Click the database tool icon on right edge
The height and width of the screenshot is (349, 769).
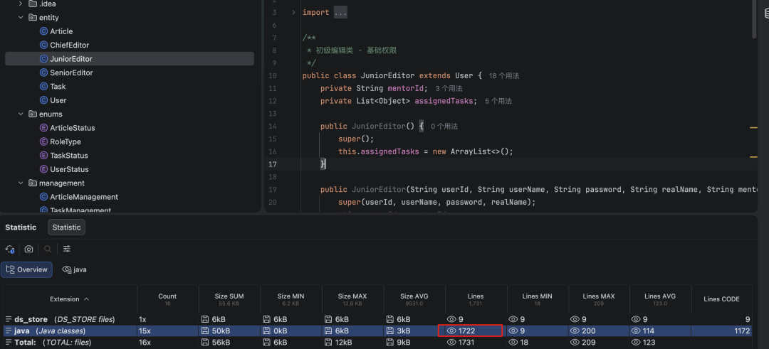click(x=766, y=14)
